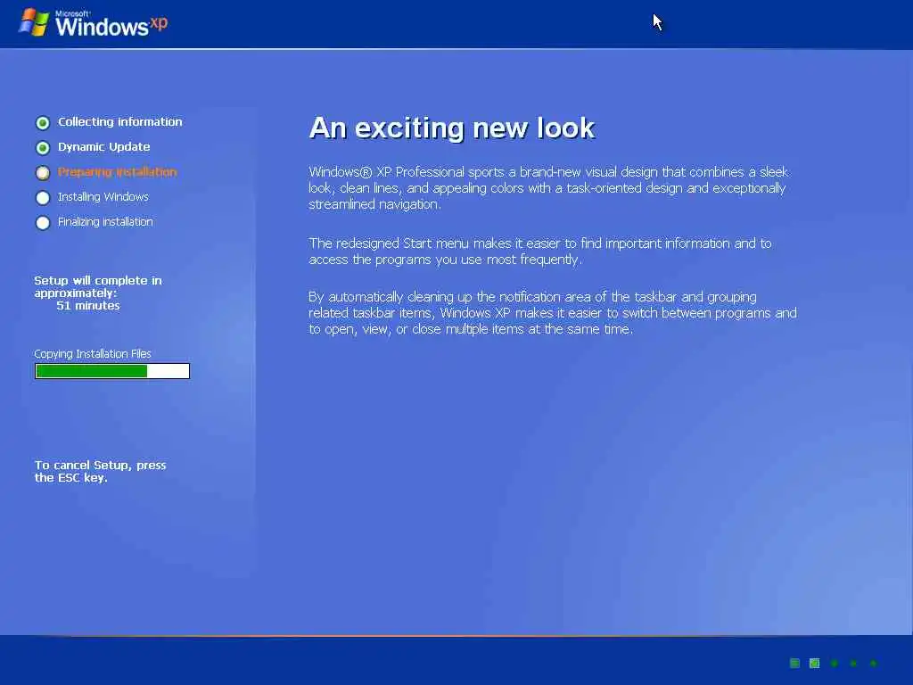
Task: Click the 'Windows XP' wordmark in the header
Action: pyautogui.click(x=111, y=23)
